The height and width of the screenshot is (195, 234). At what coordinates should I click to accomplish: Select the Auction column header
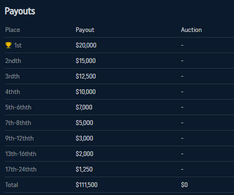pyautogui.click(x=191, y=30)
